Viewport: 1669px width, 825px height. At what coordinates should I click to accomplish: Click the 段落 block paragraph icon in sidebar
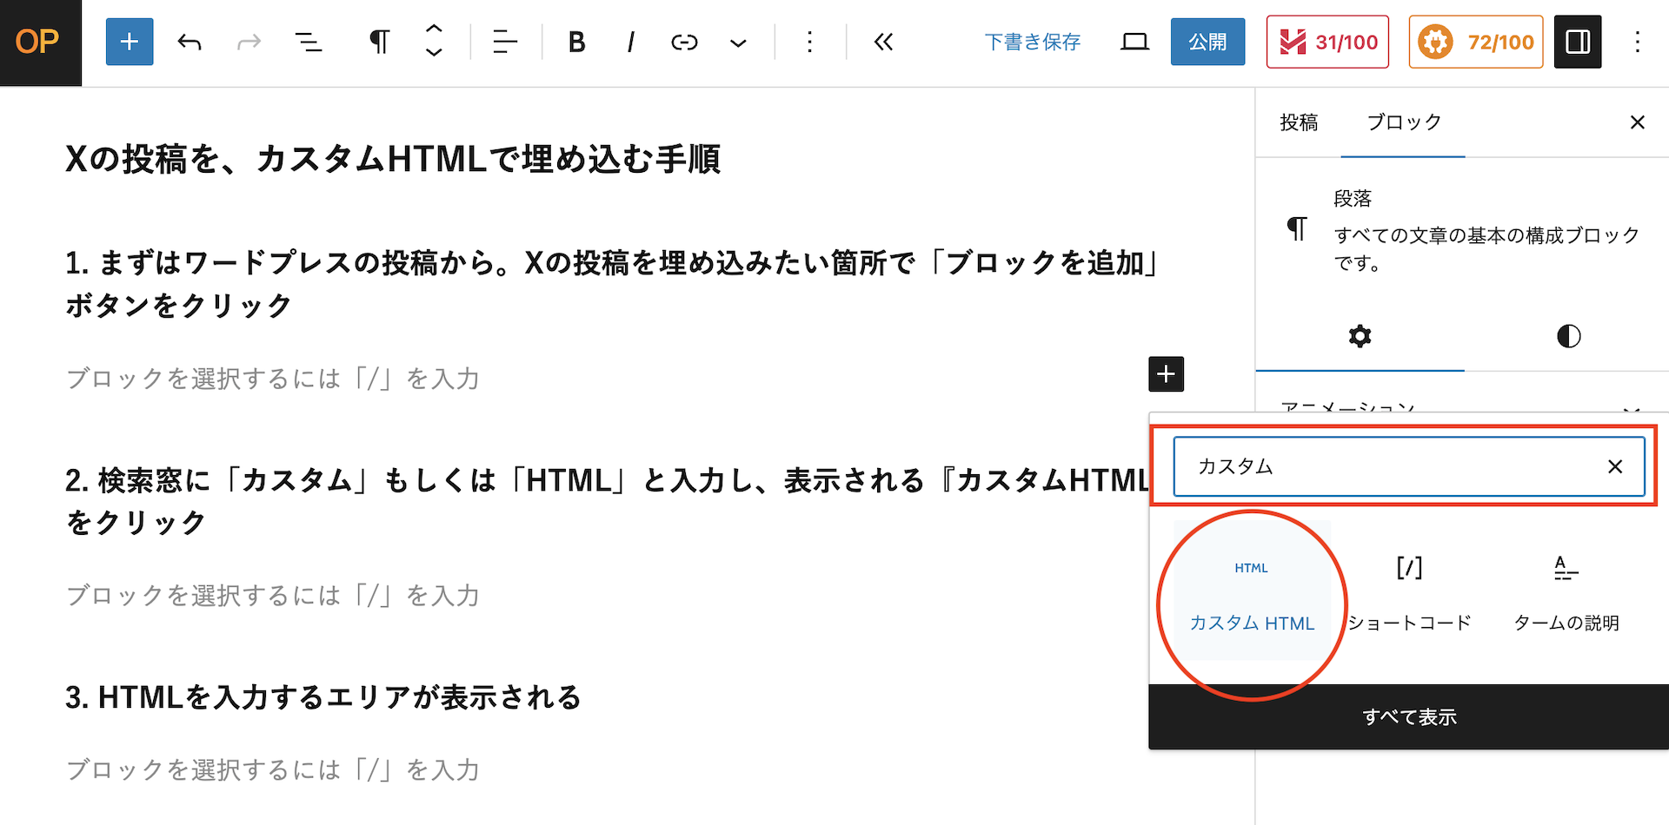point(1296,229)
